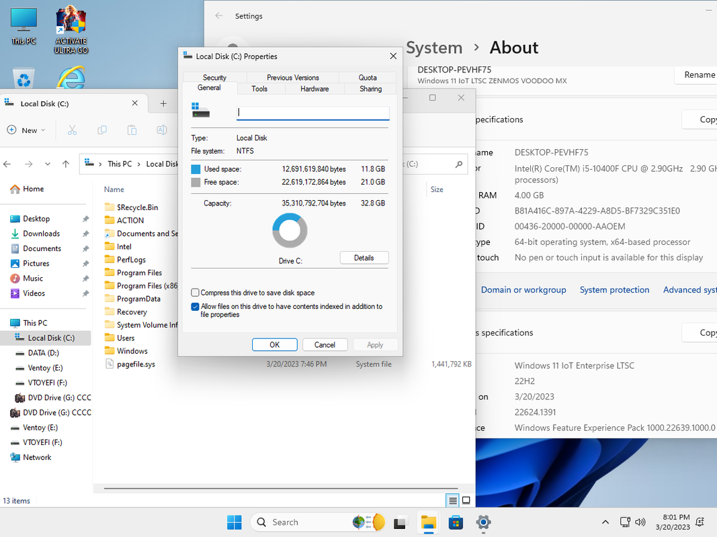The height and width of the screenshot is (537, 717).
Task: Add a new tab in File Explorer
Action: click(x=163, y=103)
